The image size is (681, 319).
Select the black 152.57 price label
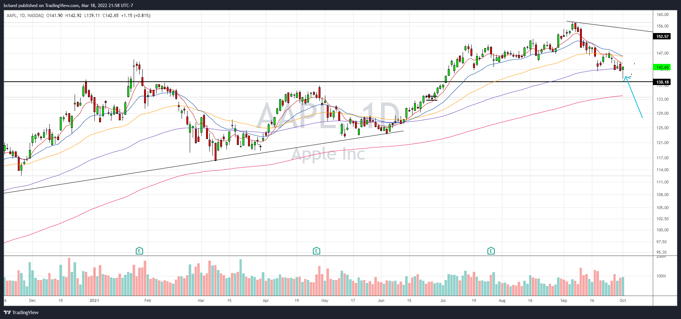pos(662,36)
